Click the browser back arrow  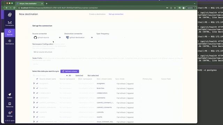pyautogui.click(x=7, y=8)
